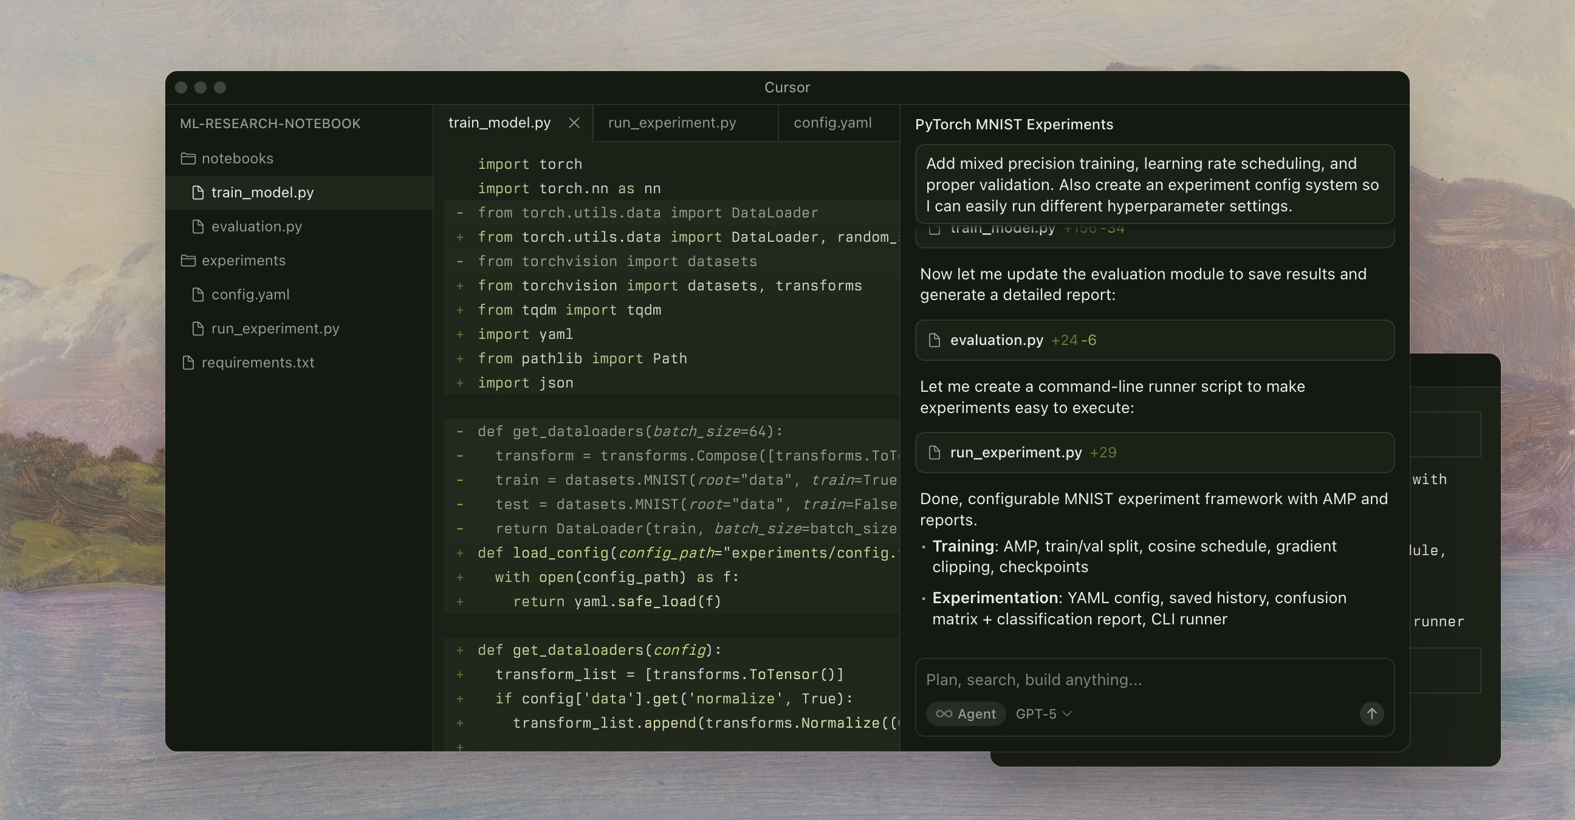The image size is (1575, 820).
Task: Click the experiments folder icon
Action: (188, 261)
